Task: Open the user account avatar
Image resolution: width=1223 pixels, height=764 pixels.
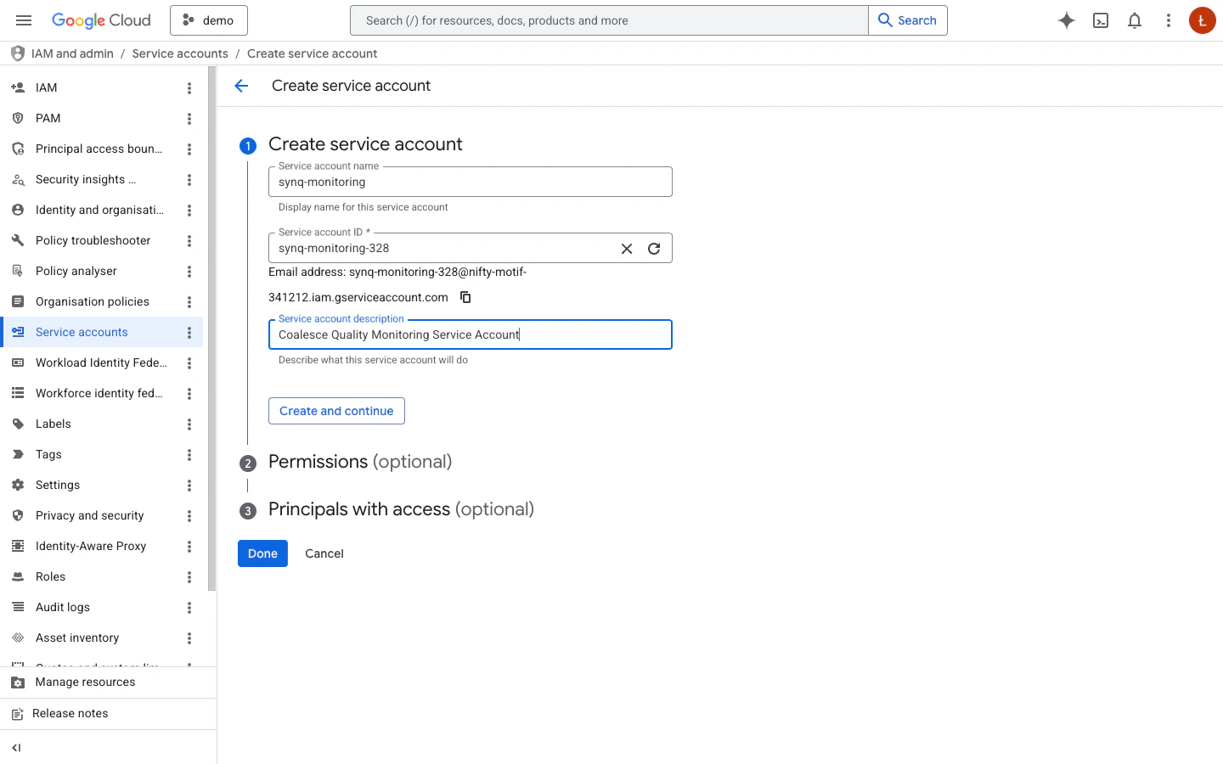Action: tap(1203, 20)
